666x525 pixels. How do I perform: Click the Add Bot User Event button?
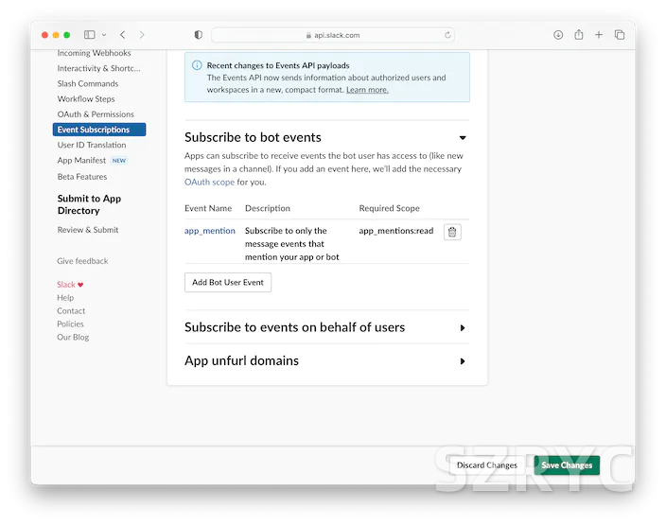228,282
